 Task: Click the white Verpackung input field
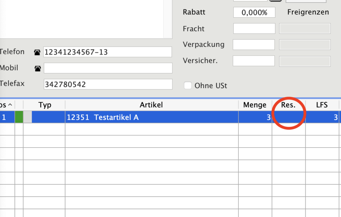[254, 45]
